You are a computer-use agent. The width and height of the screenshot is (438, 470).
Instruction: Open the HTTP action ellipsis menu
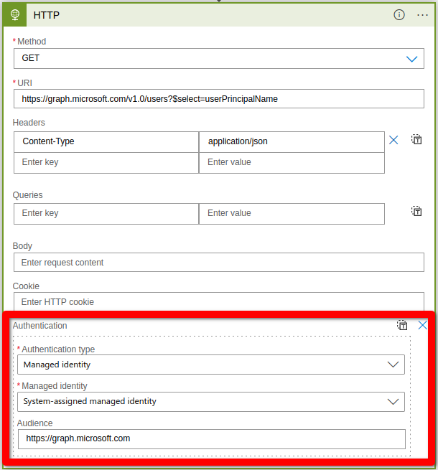pos(422,15)
